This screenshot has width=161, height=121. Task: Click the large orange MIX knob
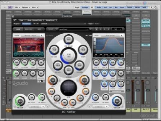coord(84,80)
